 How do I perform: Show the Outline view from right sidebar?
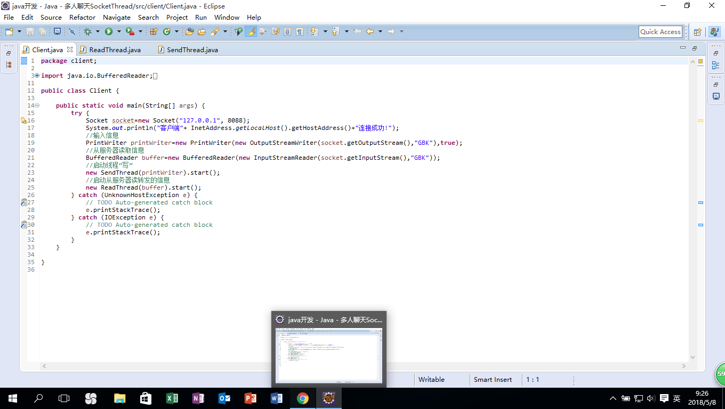[715, 65]
